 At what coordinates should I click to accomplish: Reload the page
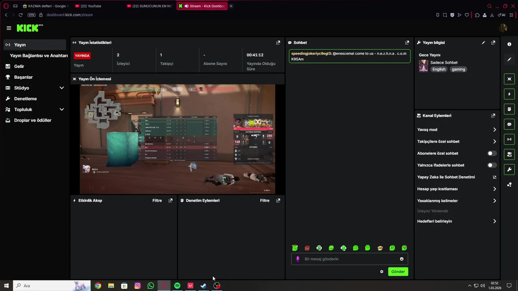[21, 15]
